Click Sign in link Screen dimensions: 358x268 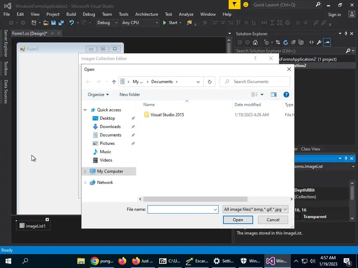click(334, 15)
